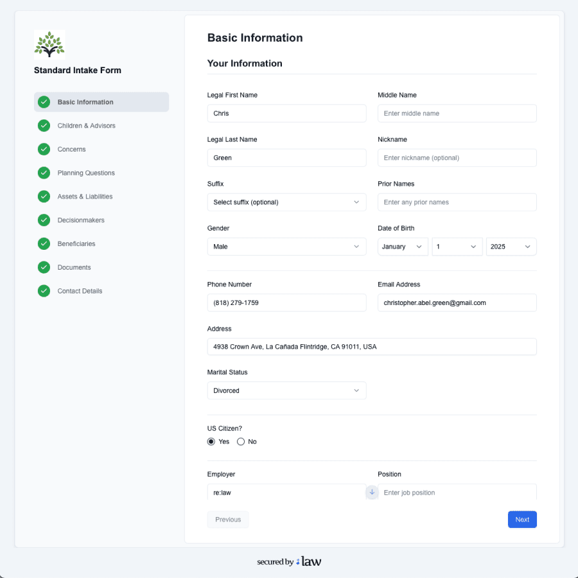
Task: Go to Planning Questions section
Action: pyautogui.click(x=86, y=173)
